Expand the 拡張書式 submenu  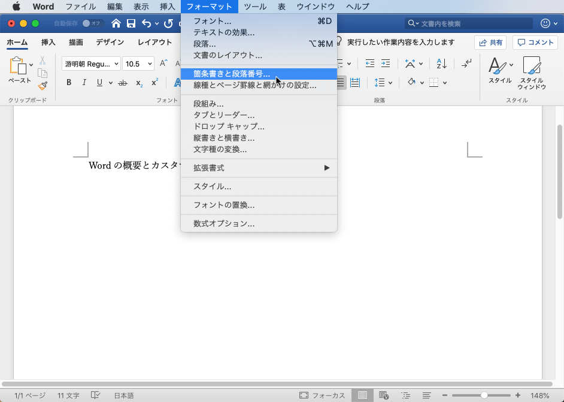259,168
